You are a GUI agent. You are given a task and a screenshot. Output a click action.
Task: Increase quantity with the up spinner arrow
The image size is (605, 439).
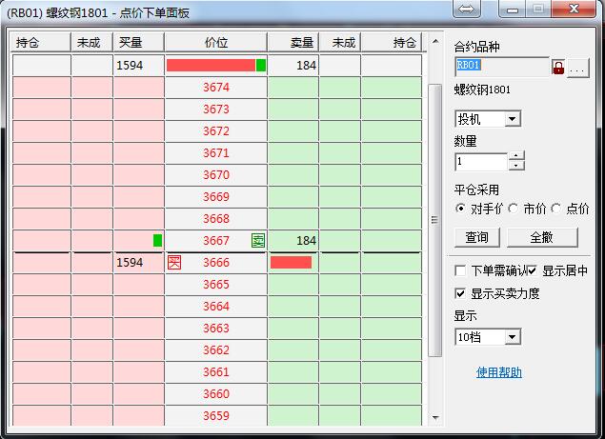coord(516,156)
